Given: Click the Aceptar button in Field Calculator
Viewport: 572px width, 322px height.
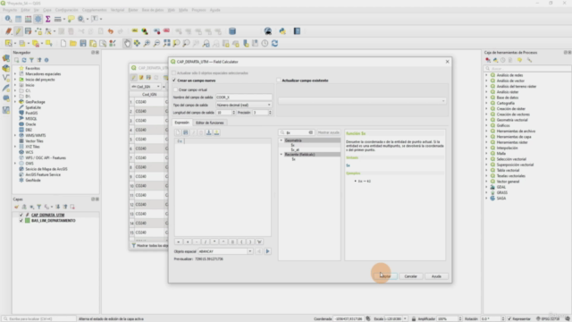Looking at the screenshot, I should tap(385, 276).
